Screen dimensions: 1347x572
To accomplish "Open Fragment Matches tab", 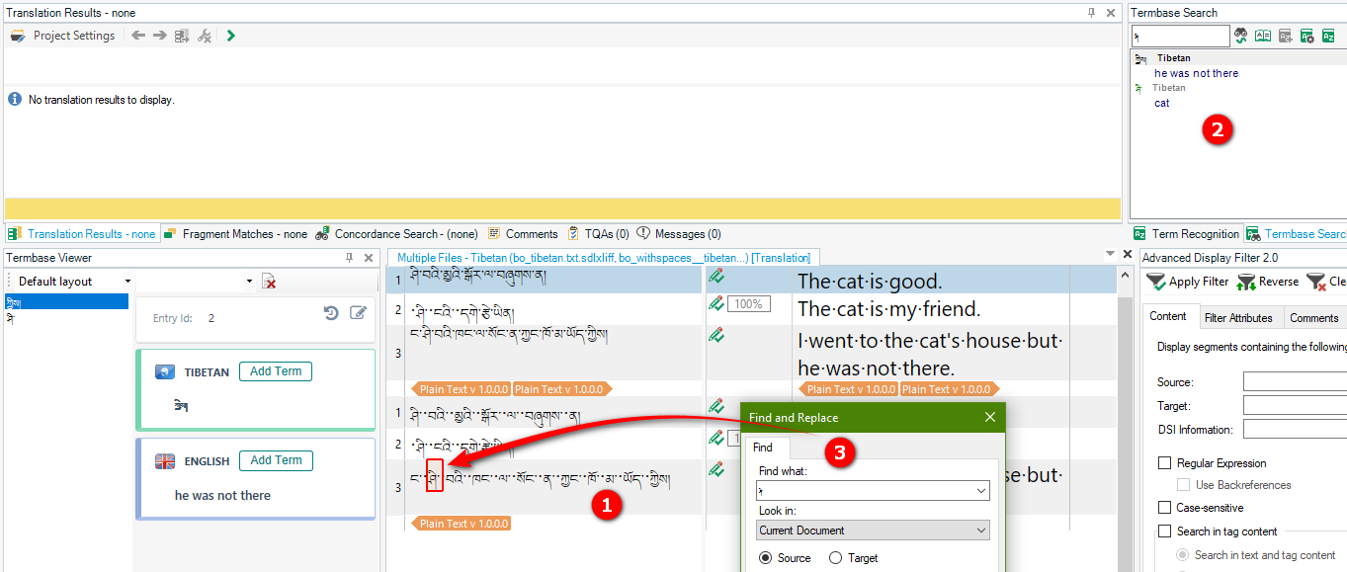I will pyautogui.click(x=236, y=234).
